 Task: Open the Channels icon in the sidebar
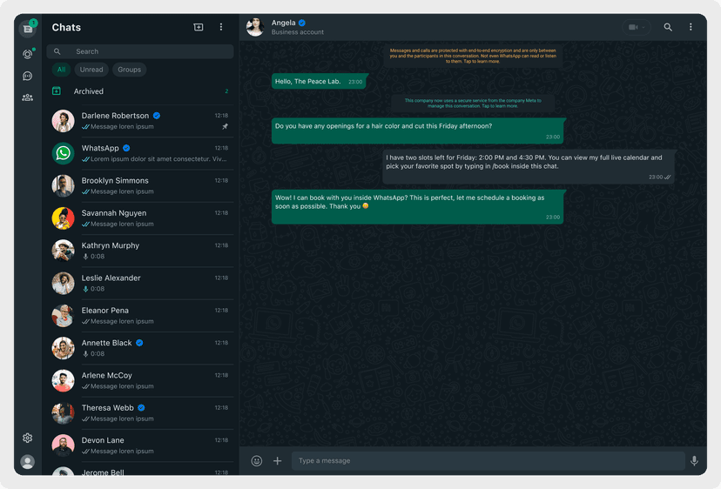[x=28, y=76]
